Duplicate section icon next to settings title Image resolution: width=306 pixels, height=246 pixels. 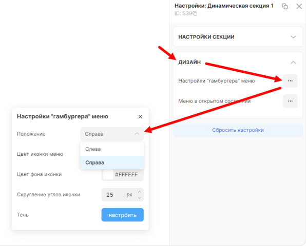coord(285,6)
